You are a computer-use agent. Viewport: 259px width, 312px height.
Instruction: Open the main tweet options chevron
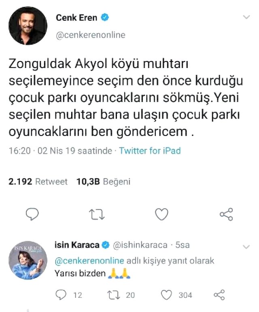(x=246, y=17)
